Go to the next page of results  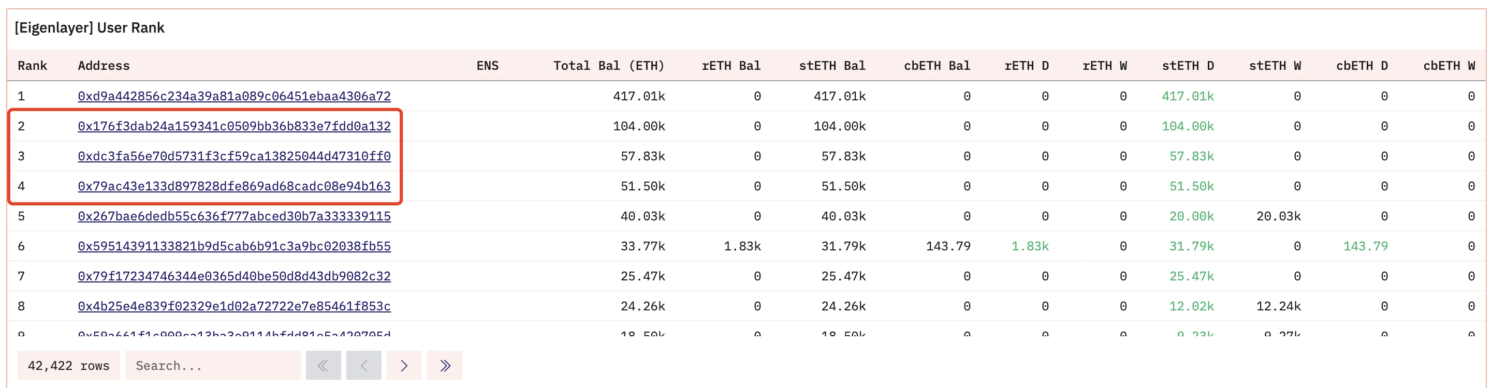[404, 365]
